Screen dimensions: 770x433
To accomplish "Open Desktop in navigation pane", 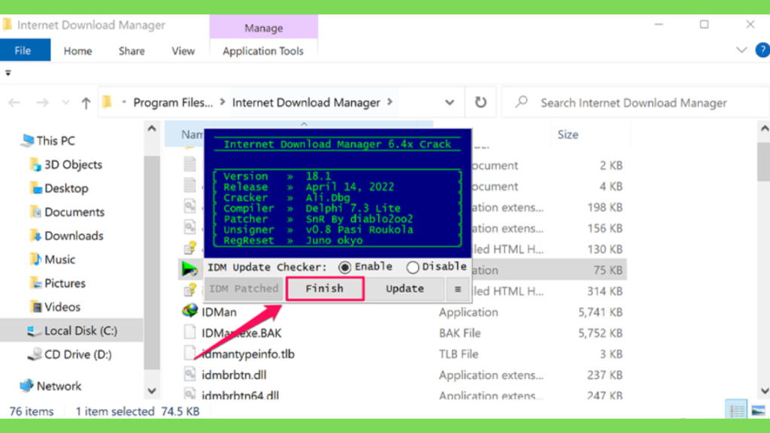I will 59,188.
